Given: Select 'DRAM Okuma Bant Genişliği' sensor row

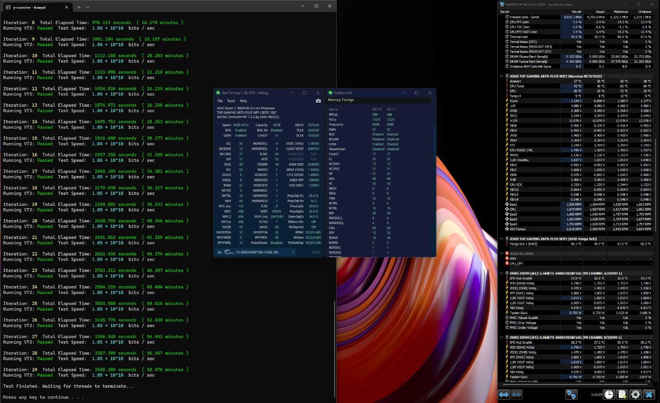Looking at the screenshot, I should point(578,56).
